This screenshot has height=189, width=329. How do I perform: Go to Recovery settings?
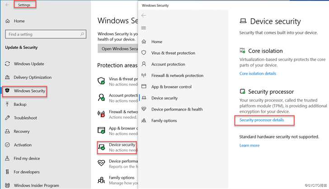click(x=21, y=131)
